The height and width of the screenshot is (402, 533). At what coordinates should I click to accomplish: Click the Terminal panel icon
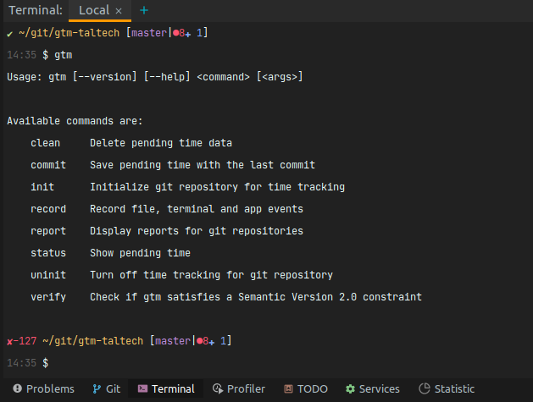coord(142,388)
